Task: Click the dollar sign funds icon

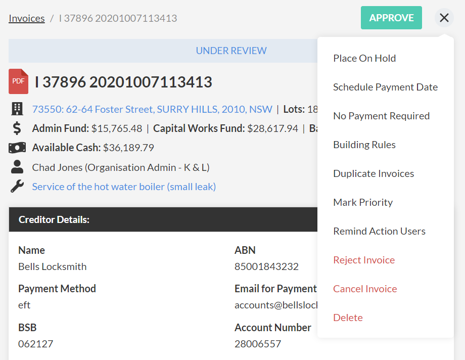Action: [x=17, y=128]
